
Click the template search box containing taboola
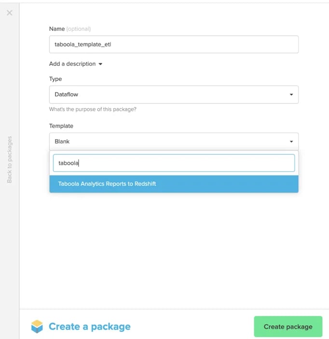174,163
